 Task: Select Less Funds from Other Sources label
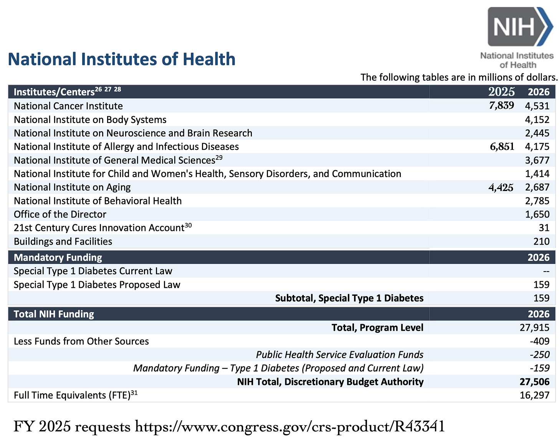click(81, 341)
